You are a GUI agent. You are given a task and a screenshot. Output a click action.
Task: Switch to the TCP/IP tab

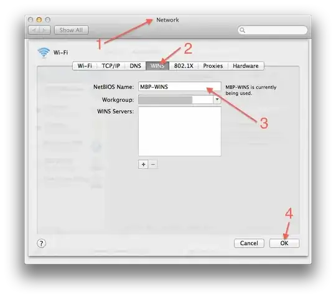(x=111, y=66)
